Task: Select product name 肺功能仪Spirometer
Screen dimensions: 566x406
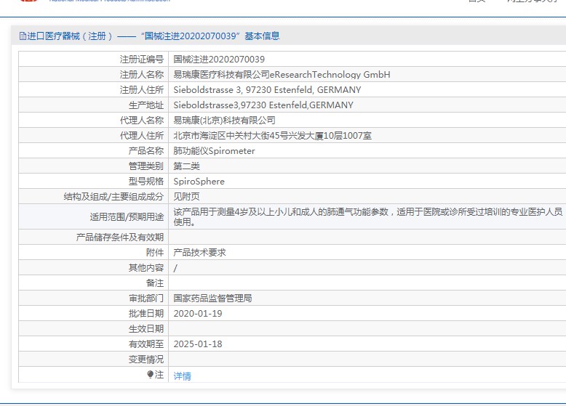Action: pos(215,151)
